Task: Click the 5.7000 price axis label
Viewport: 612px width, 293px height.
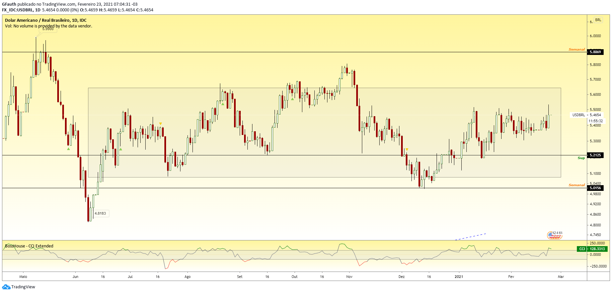Action: click(x=595, y=79)
